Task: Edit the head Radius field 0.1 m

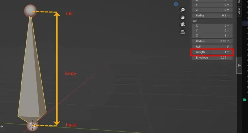Action: coord(212,15)
